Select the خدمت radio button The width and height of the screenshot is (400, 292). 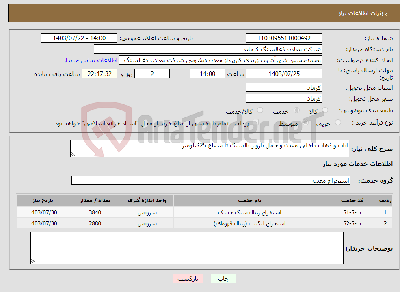[296, 110]
